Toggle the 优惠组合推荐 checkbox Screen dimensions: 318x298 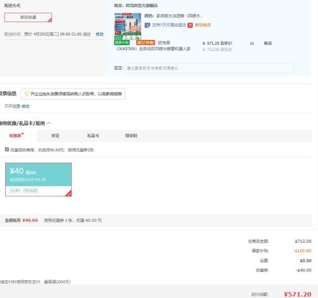point(7,149)
